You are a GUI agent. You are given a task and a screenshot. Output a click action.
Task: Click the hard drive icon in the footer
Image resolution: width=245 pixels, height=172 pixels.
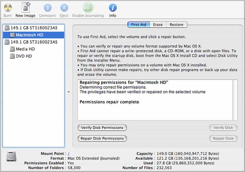tap(11, 157)
